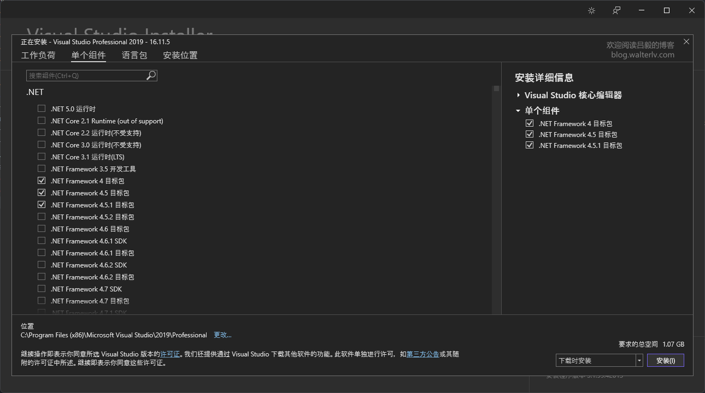
Task: Check .NET Framework 4.6.1 SDK
Action: pyautogui.click(x=42, y=241)
